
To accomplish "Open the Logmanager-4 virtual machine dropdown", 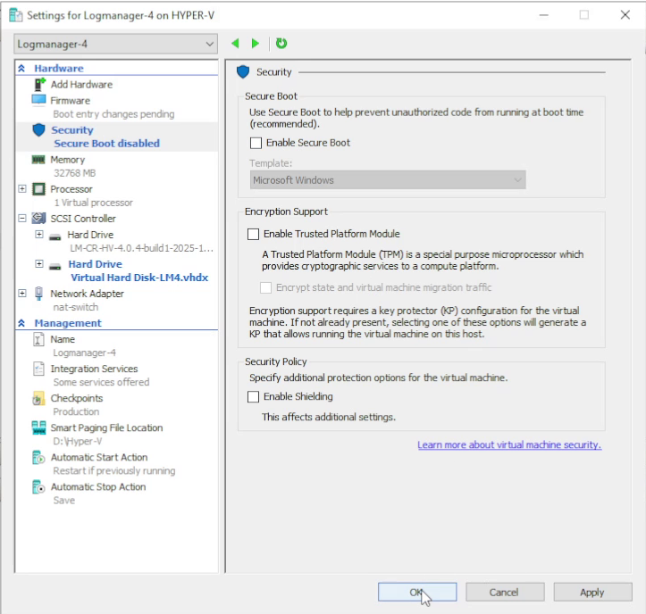I will (x=116, y=44).
